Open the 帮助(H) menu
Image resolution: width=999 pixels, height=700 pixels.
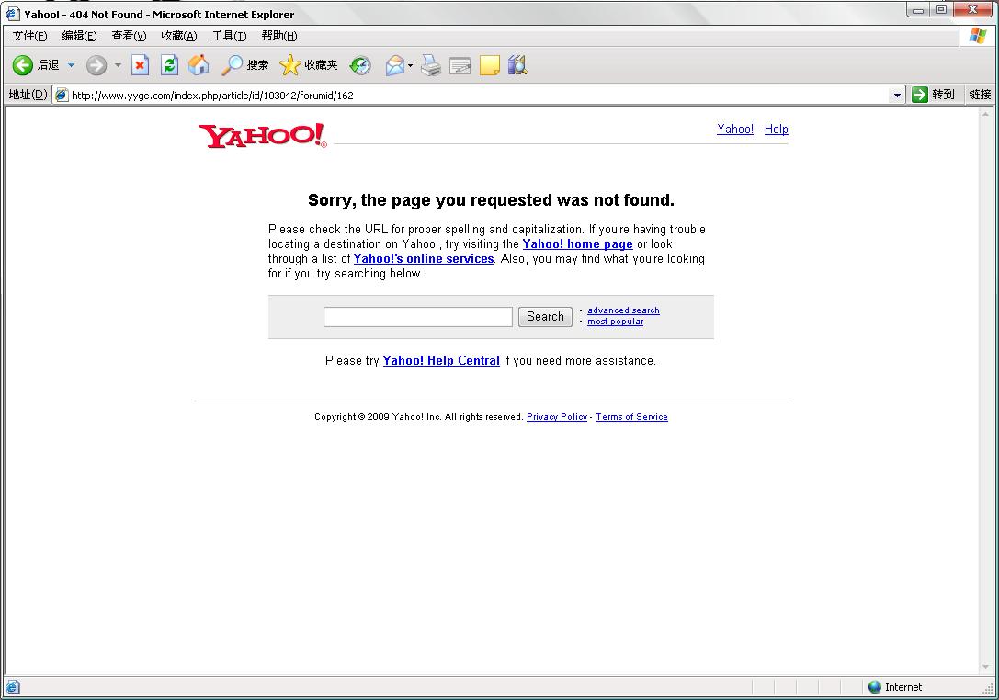(279, 36)
